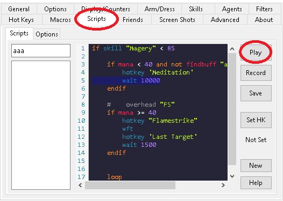Click the horizontal scrollbar right arrow
The height and width of the screenshot is (201, 283).
click(223, 185)
